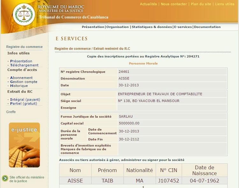The height and width of the screenshot is (188, 239).
Task: Click the Greffe link in sidebar
Action: point(11,112)
